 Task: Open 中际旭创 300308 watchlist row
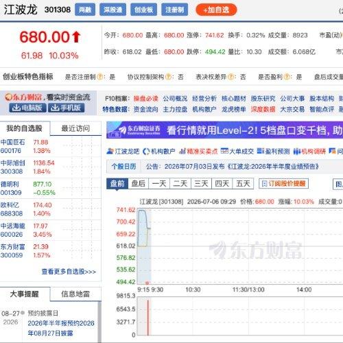(50, 167)
